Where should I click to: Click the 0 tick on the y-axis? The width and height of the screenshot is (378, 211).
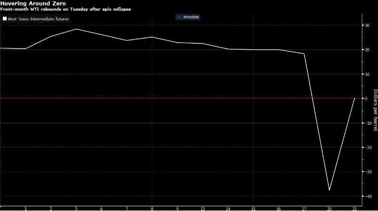(x=366, y=99)
